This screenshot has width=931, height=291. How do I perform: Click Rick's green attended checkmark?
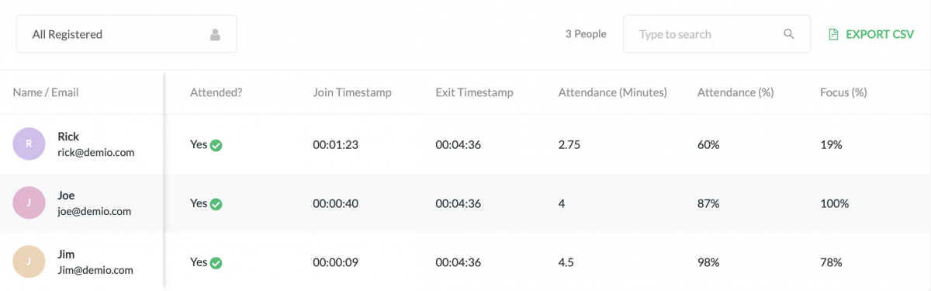pos(216,145)
